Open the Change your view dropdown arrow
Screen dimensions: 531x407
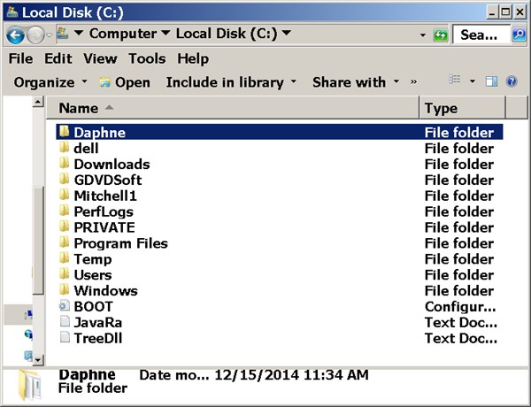[473, 82]
